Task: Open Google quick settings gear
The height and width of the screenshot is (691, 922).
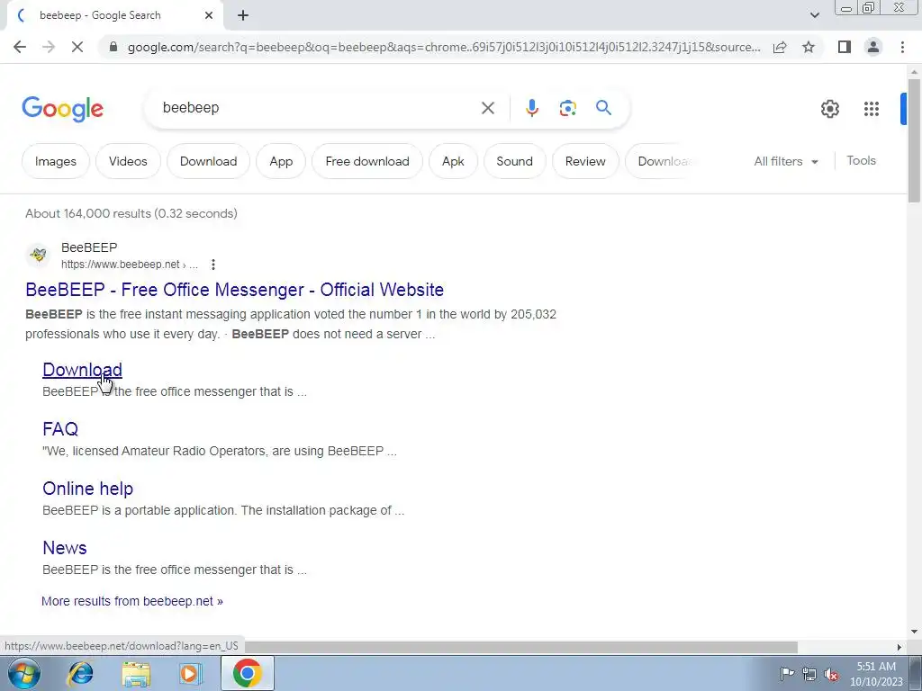Action: pyautogui.click(x=829, y=109)
